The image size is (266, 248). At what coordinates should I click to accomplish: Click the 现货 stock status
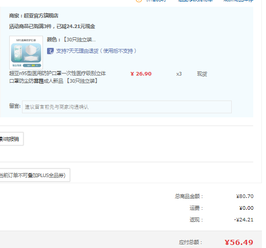coord(202,74)
